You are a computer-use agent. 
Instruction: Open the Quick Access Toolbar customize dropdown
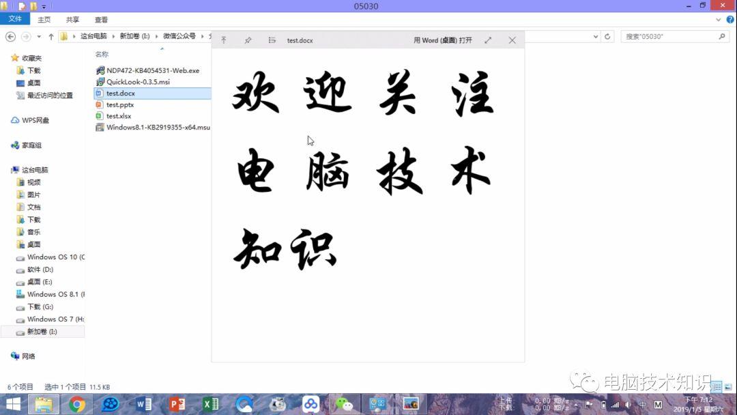click(44, 7)
